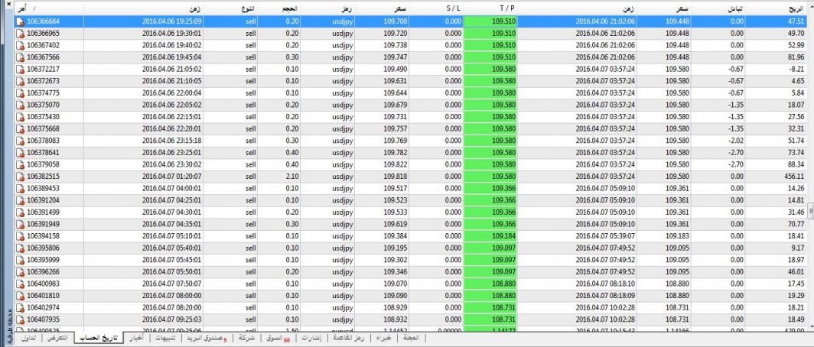Select the profit value 456.11
814x347 pixels.
click(x=794, y=177)
